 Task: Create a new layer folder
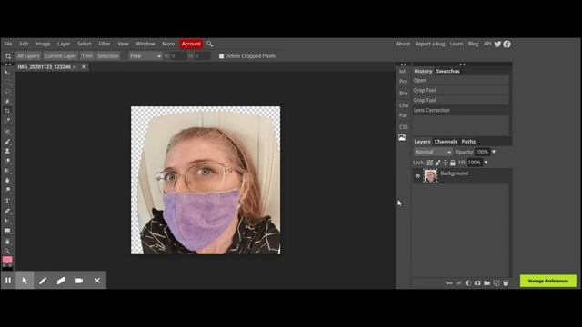pos(487,283)
